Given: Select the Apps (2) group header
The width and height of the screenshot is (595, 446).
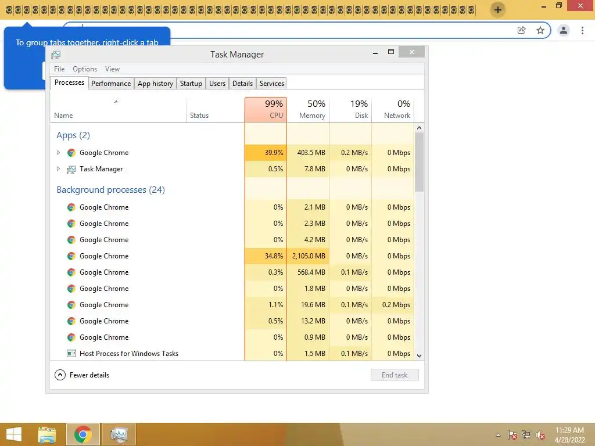Looking at the screenshot, I should [73, 135].
